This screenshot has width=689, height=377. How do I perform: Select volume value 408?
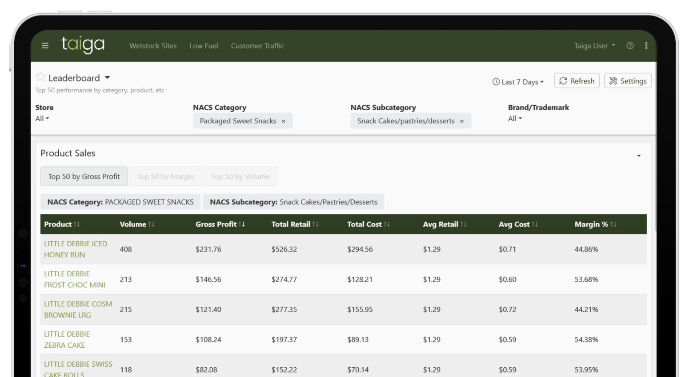[126, 249]
